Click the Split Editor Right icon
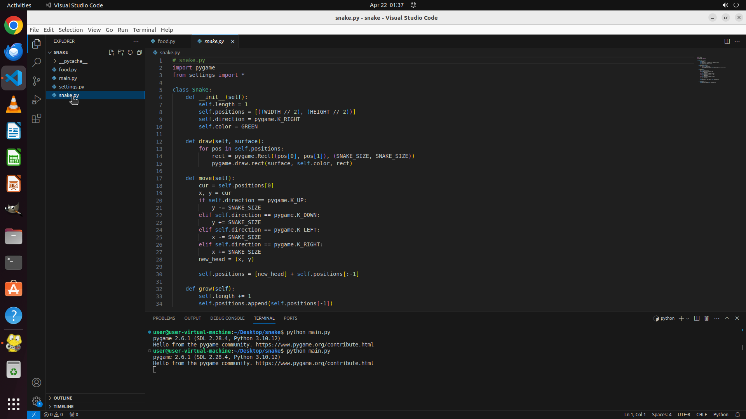Viewport: 746px width, 419px height. (x=727, y=41)
